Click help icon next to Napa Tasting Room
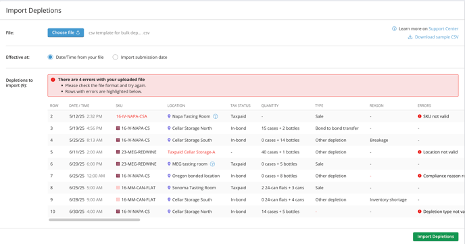 [x=216, y=116]
